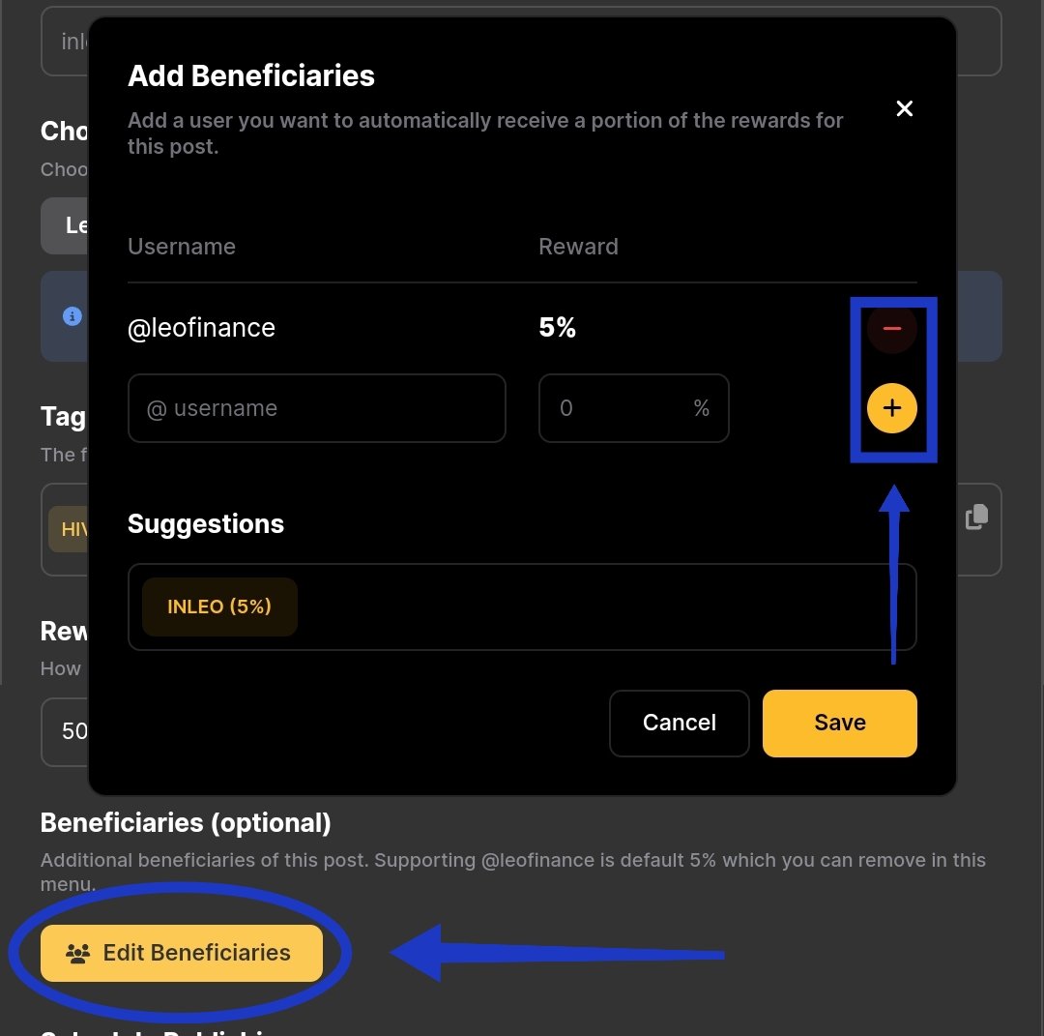The height and width of the screenshot is (1036, 1044).
Task: Focus the @ username input field
Action: 316,408
